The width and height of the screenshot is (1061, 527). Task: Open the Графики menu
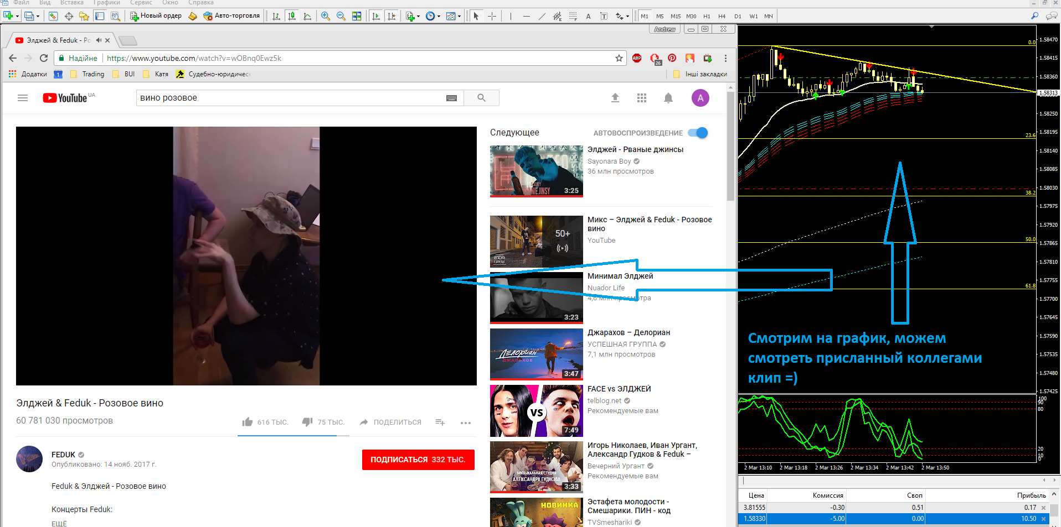click(107, 3)
